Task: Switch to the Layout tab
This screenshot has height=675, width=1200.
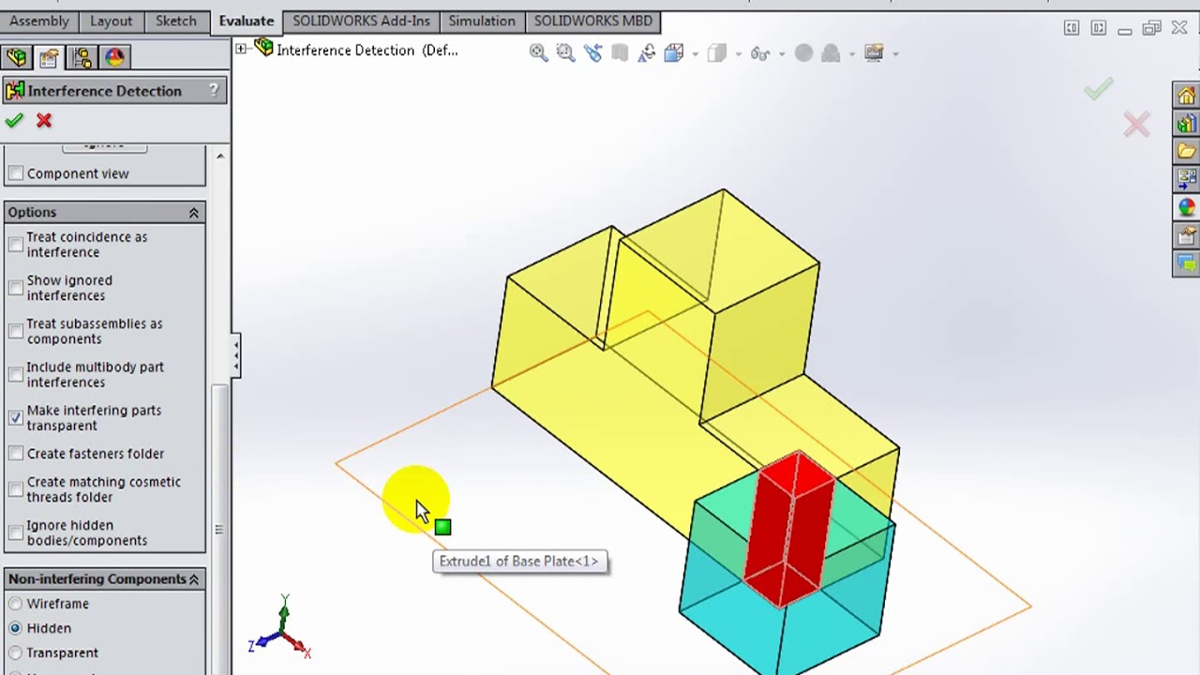Action: click(112, 21)
